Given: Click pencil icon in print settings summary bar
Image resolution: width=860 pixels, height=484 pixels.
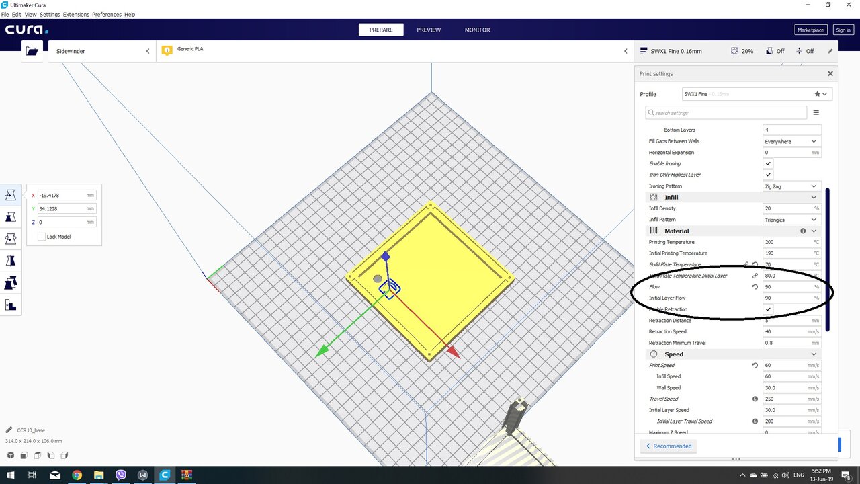Looking at the screenshot, I should pyautogui.click(x=830, y=51).
